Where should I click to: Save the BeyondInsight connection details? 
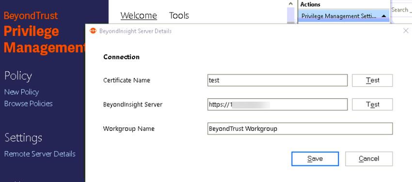point(315,159)
